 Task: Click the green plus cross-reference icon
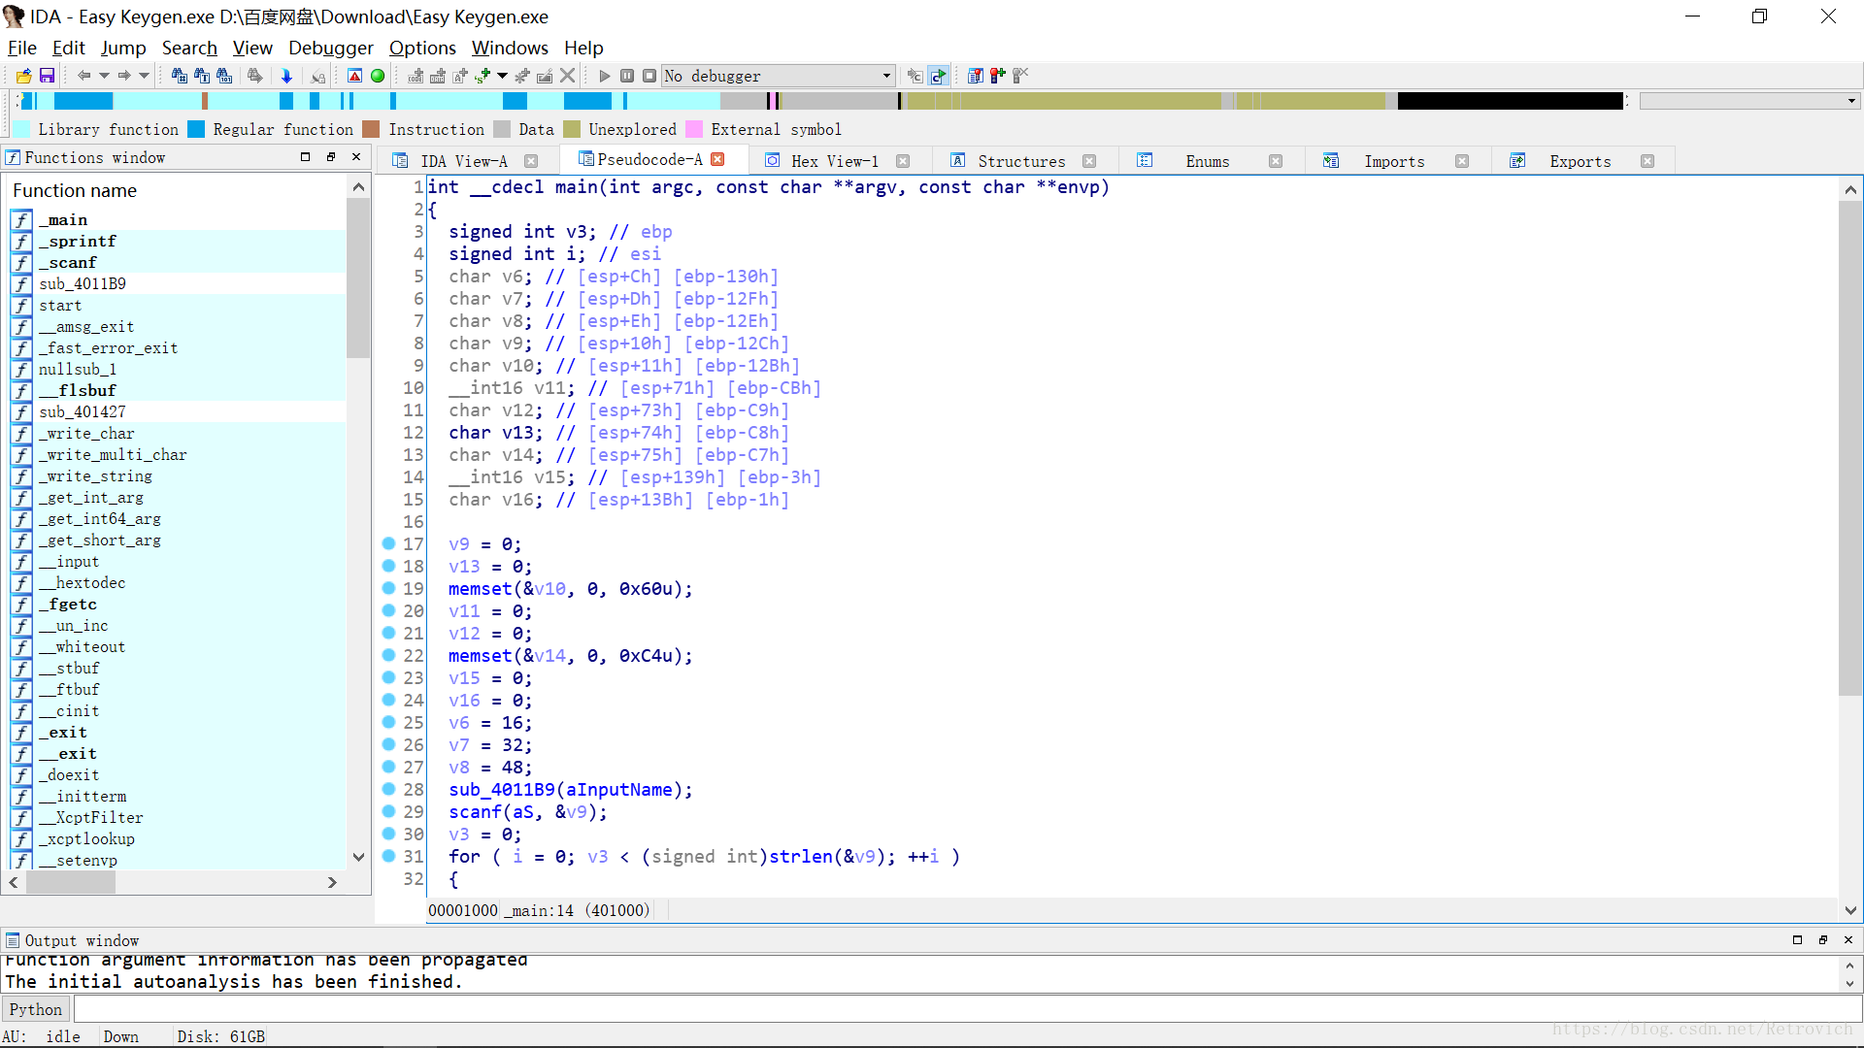pos(483,76)
